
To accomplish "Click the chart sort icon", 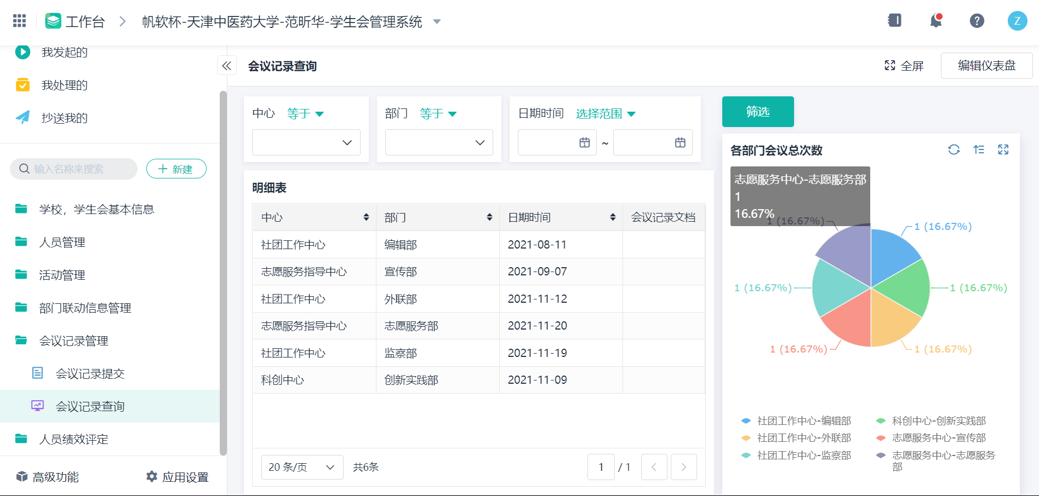I will pyautogui.click(x=979, y=149).
